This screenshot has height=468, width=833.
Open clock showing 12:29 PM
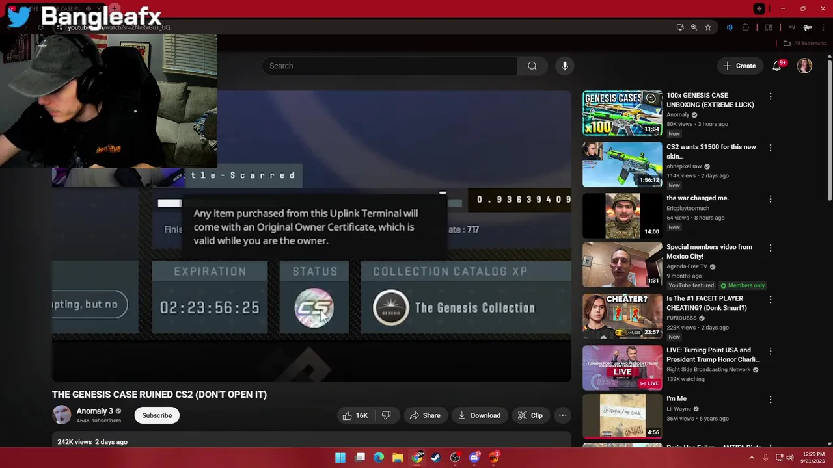pos(813,458)
